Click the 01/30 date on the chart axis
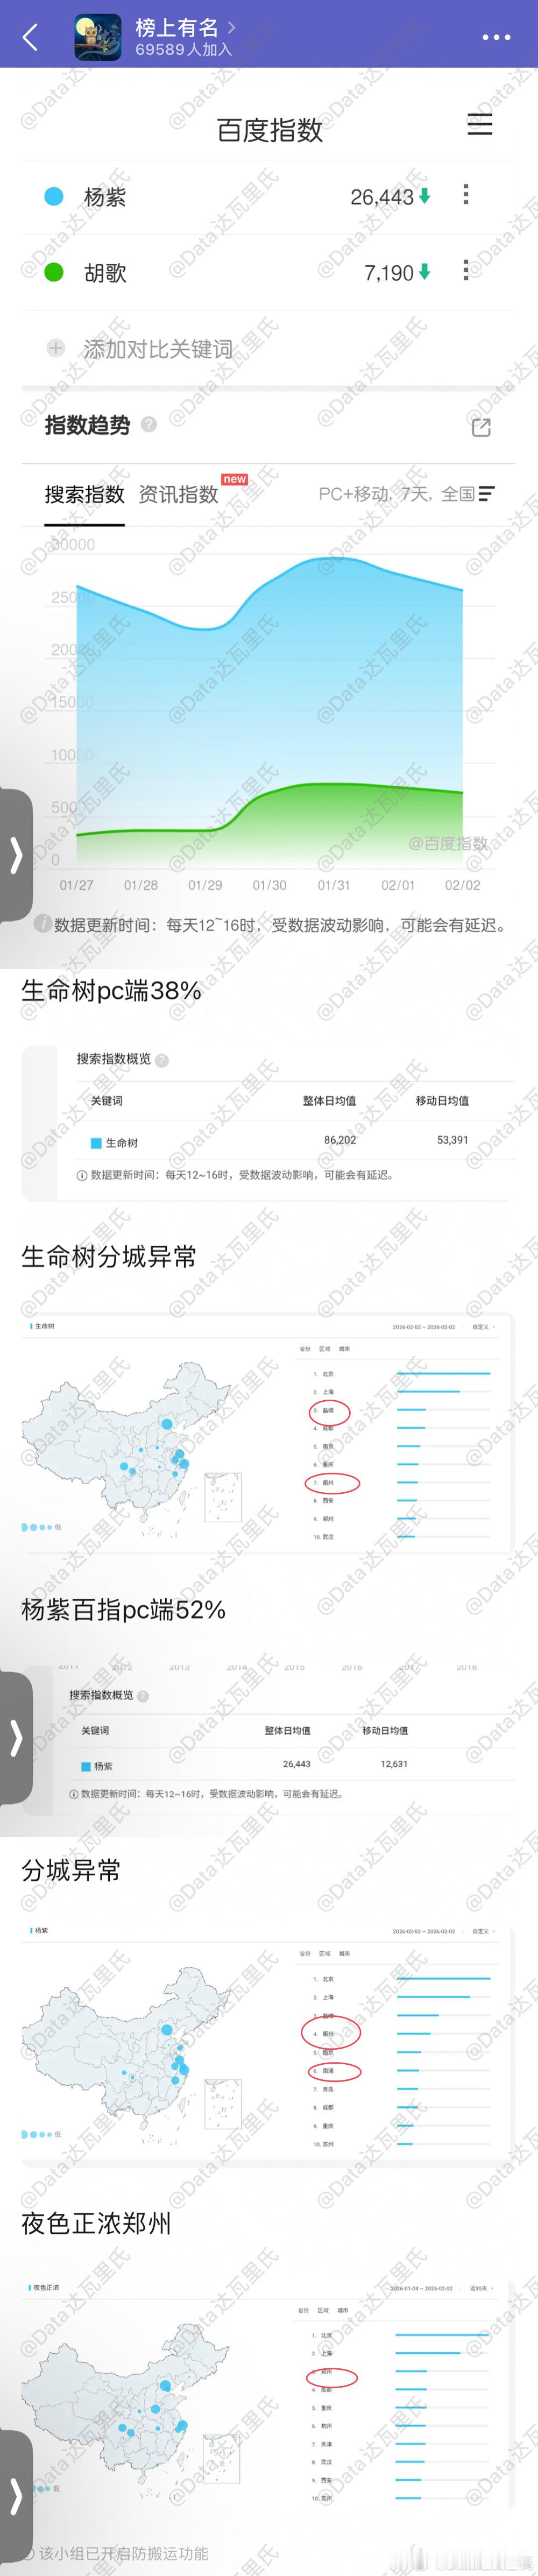The height and width of the screenshot is (2576, 538). tap(269, 885)
